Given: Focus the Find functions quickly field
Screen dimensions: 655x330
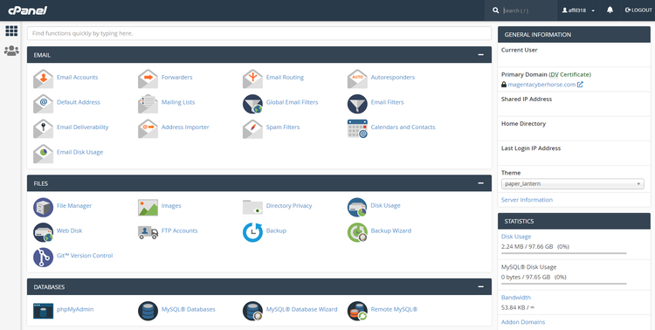Looking at the screenshot, I should (259, 33).
